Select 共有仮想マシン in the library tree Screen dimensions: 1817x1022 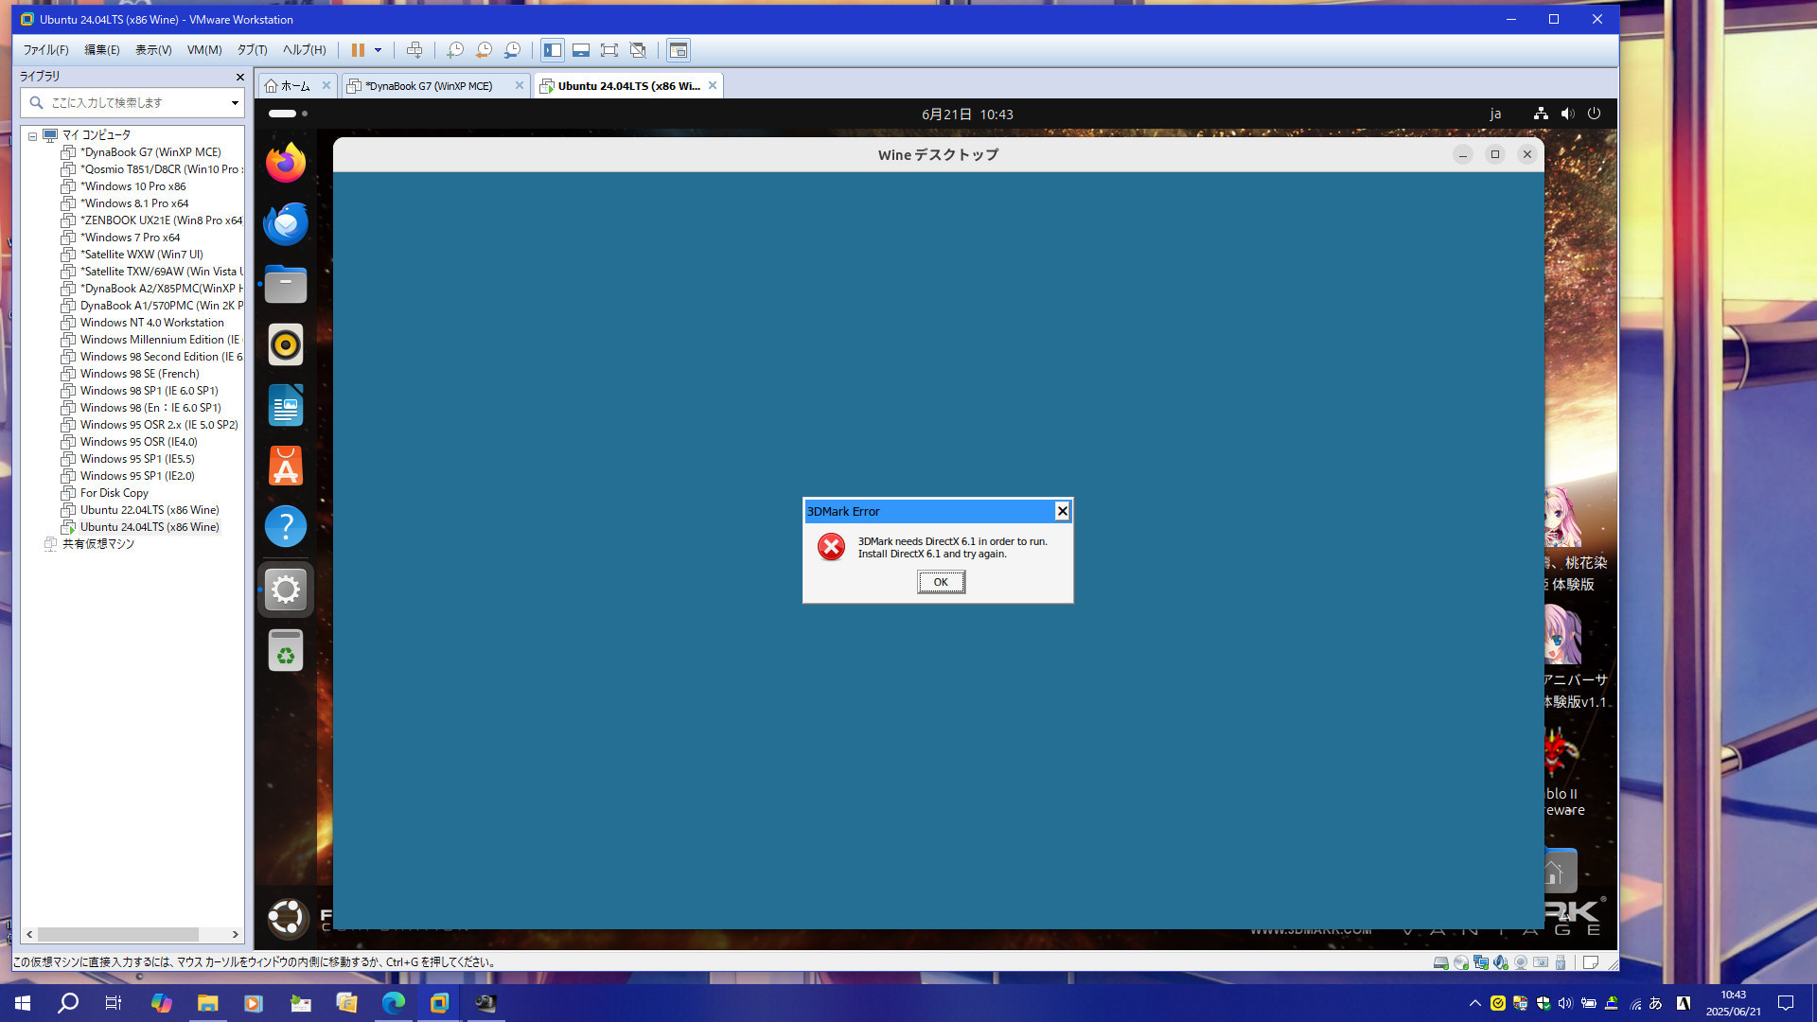(x=97, y=544)
